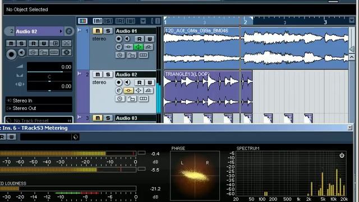Toggle timebase clock on Audio 01
This screenshot has height=202, width=359.
pyautogui.click(x=120, y=55)
